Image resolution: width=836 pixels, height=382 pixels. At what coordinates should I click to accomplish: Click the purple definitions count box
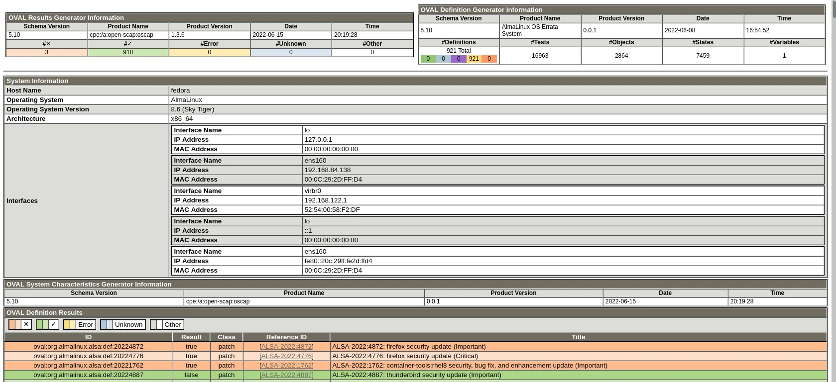pyautogui.click(x=459, y=59)
